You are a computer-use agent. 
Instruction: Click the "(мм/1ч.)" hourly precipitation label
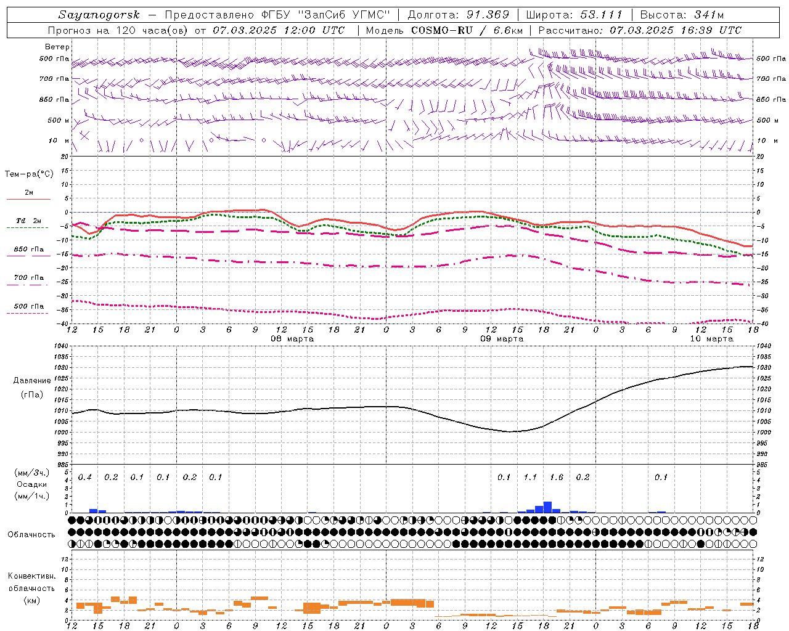pyautogui.click(x=32, y=496)
